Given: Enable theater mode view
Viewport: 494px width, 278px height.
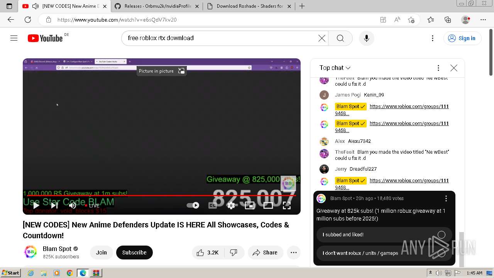Looking at the screenshot, I should (x=268, y=205).
